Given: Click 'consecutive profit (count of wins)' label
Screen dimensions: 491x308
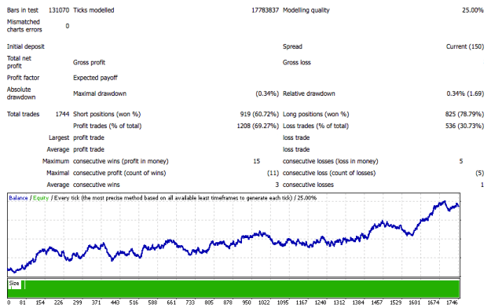Looking at the screenshot, I should (119, 173).
